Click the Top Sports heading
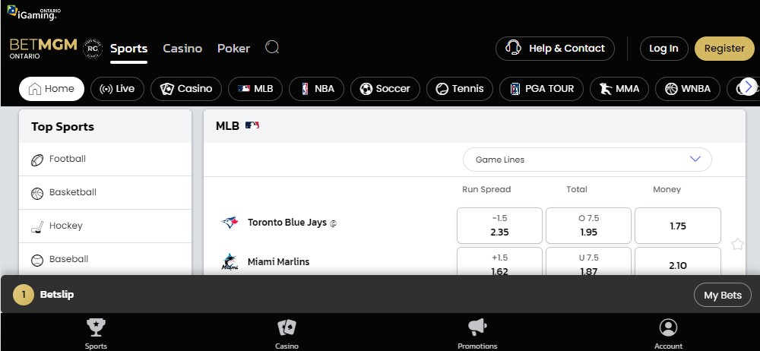760x351 pixels. [62, 127]
